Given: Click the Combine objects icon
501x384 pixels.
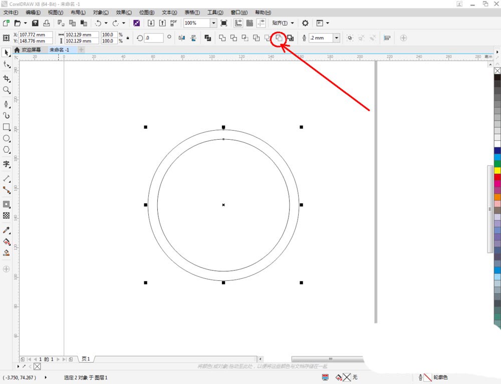Looking at the screenshot, I should [x=208, y=38].
